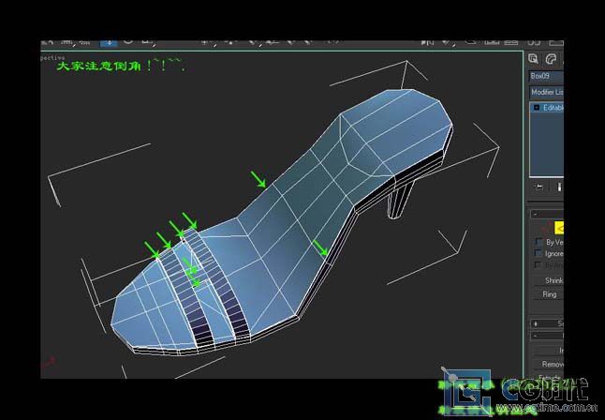Image resolution: width=605 pixels, height=420 pixels.
Task: Enable the By Vertex checkbox
Action: (x=539, y=242)
